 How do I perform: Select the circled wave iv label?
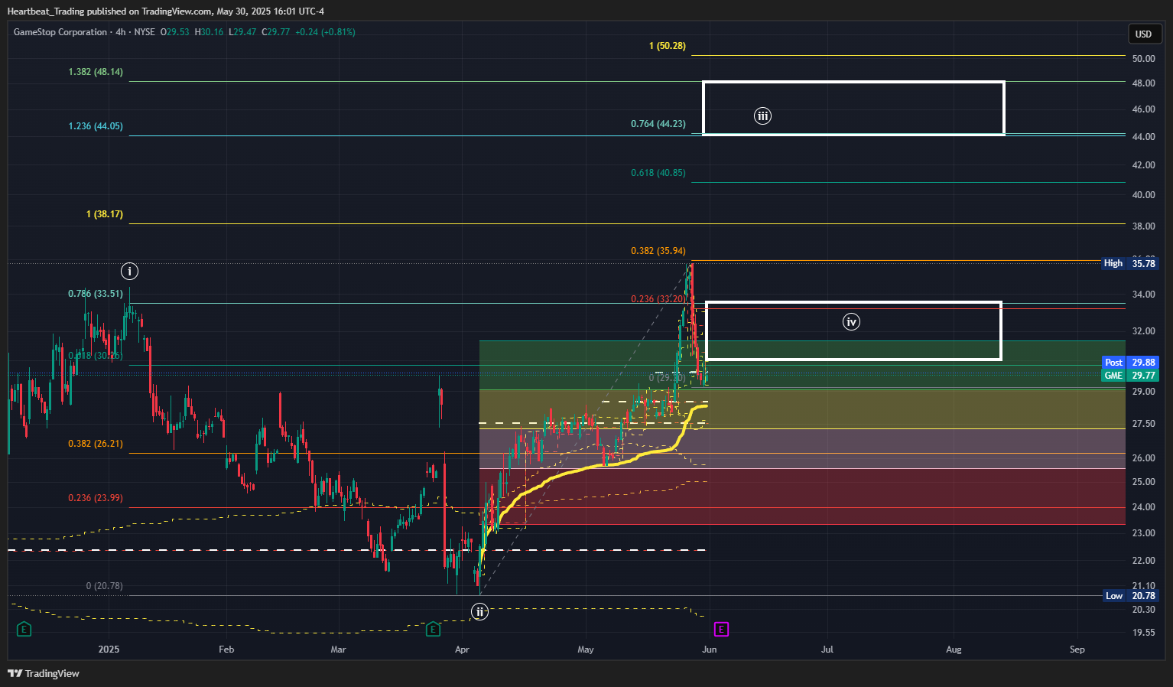pos(851,322)
